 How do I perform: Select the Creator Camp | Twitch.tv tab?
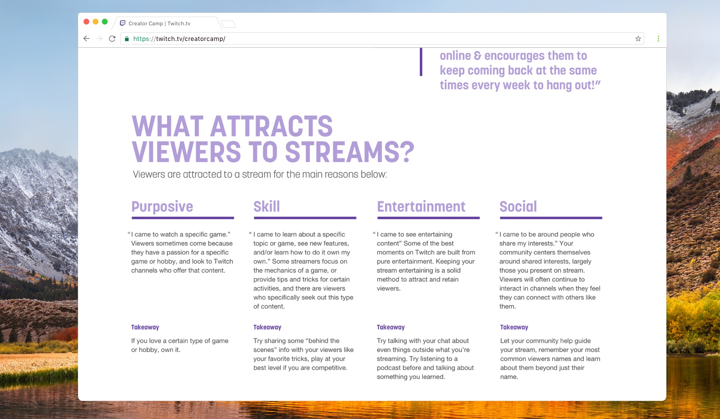[x=167, y=23]
